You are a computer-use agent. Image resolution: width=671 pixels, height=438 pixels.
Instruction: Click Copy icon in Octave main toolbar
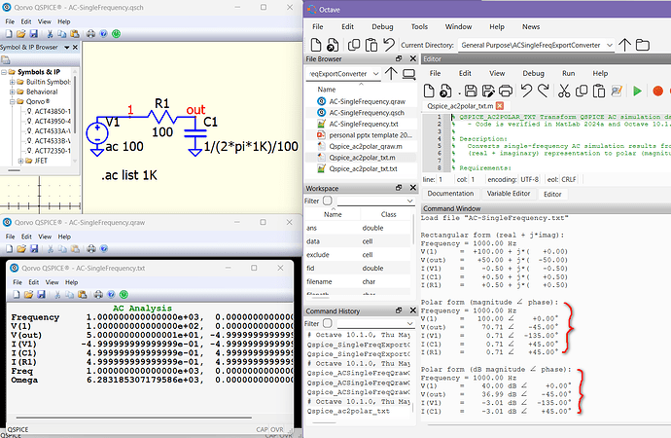coord(354,45)
